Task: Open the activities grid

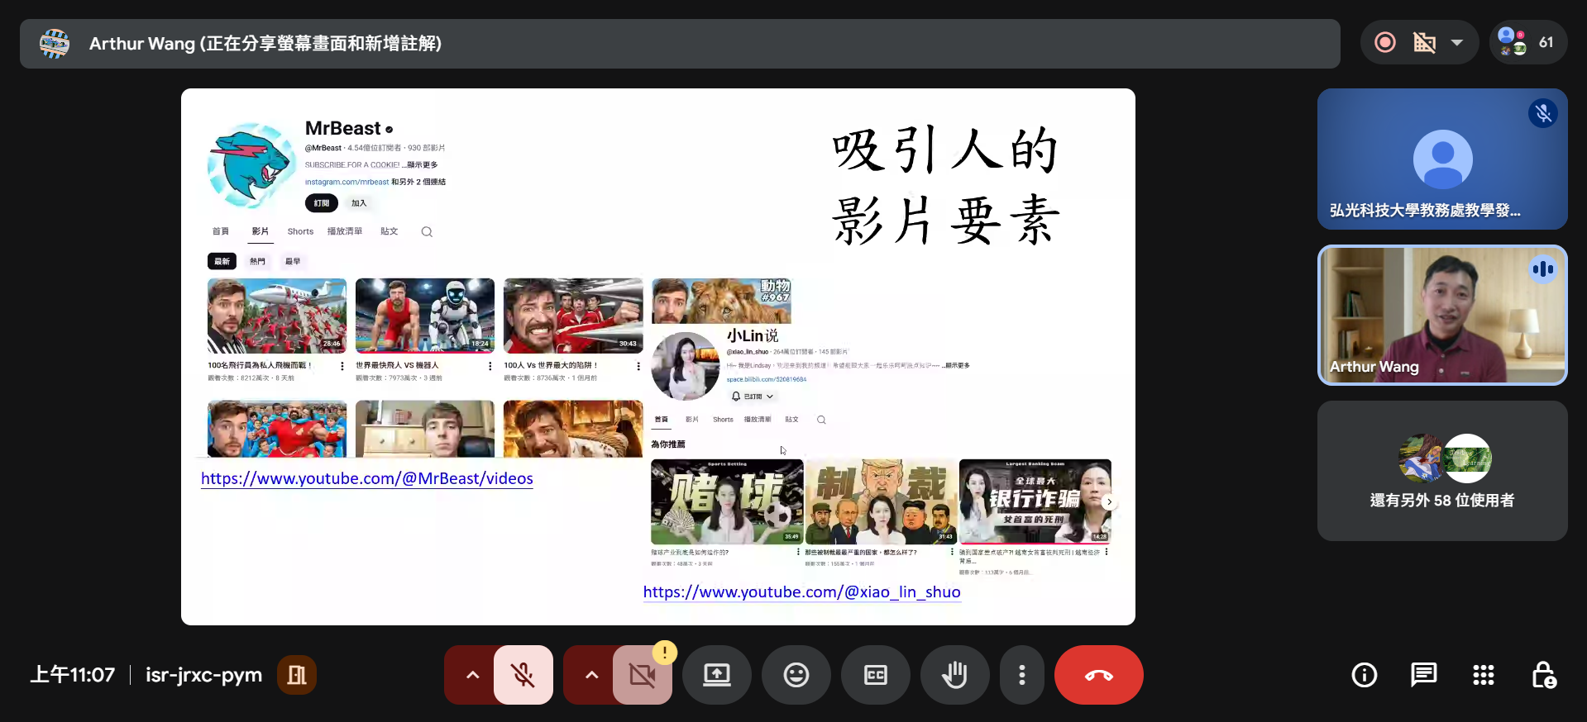Action: [1483, 675]
